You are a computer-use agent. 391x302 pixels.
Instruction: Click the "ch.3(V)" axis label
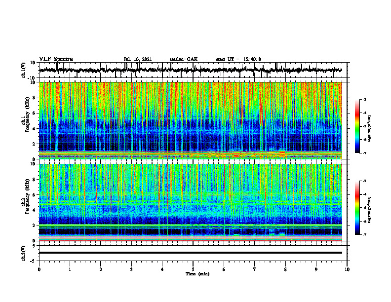(x=24, y=254)
